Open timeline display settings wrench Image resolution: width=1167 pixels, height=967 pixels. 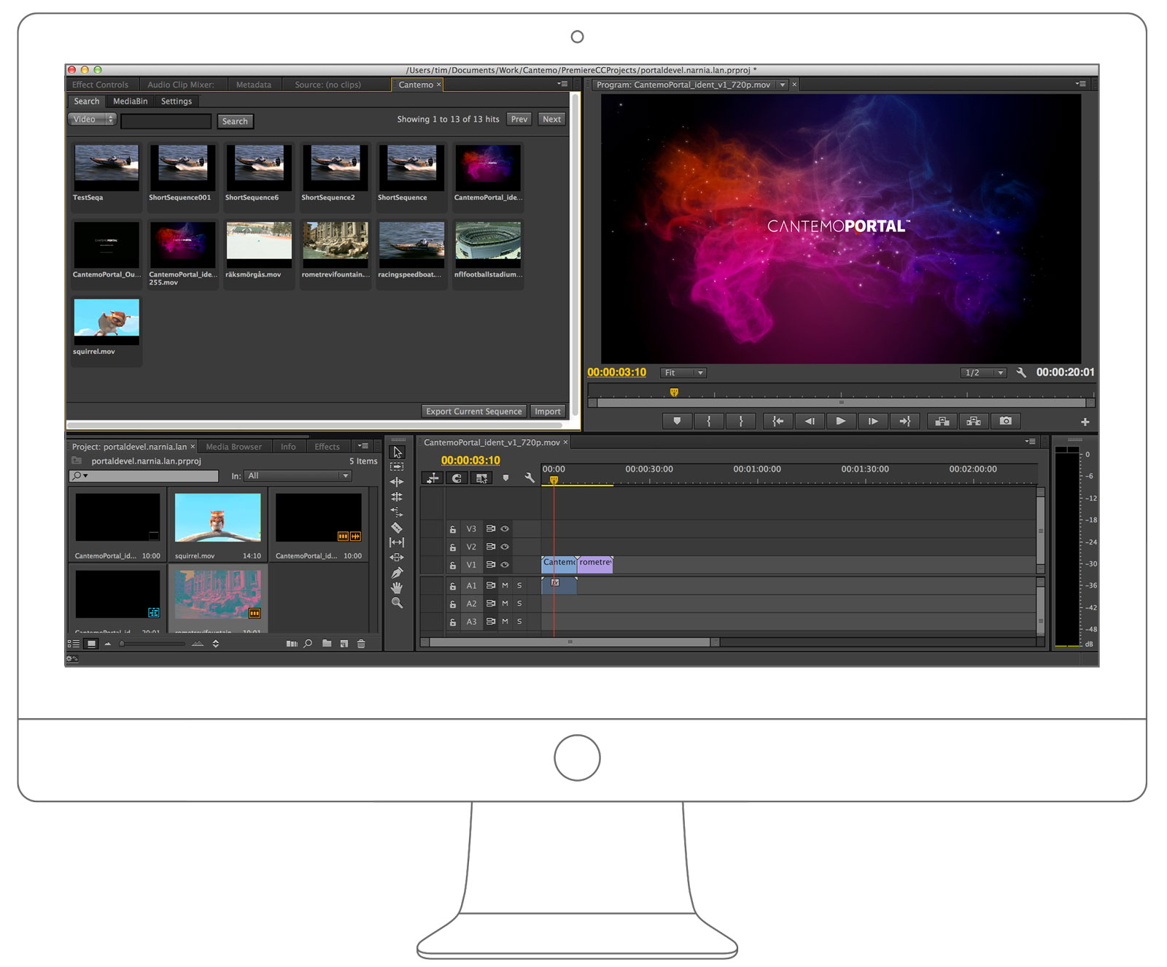pyautogui.click(x=530, y=478)
